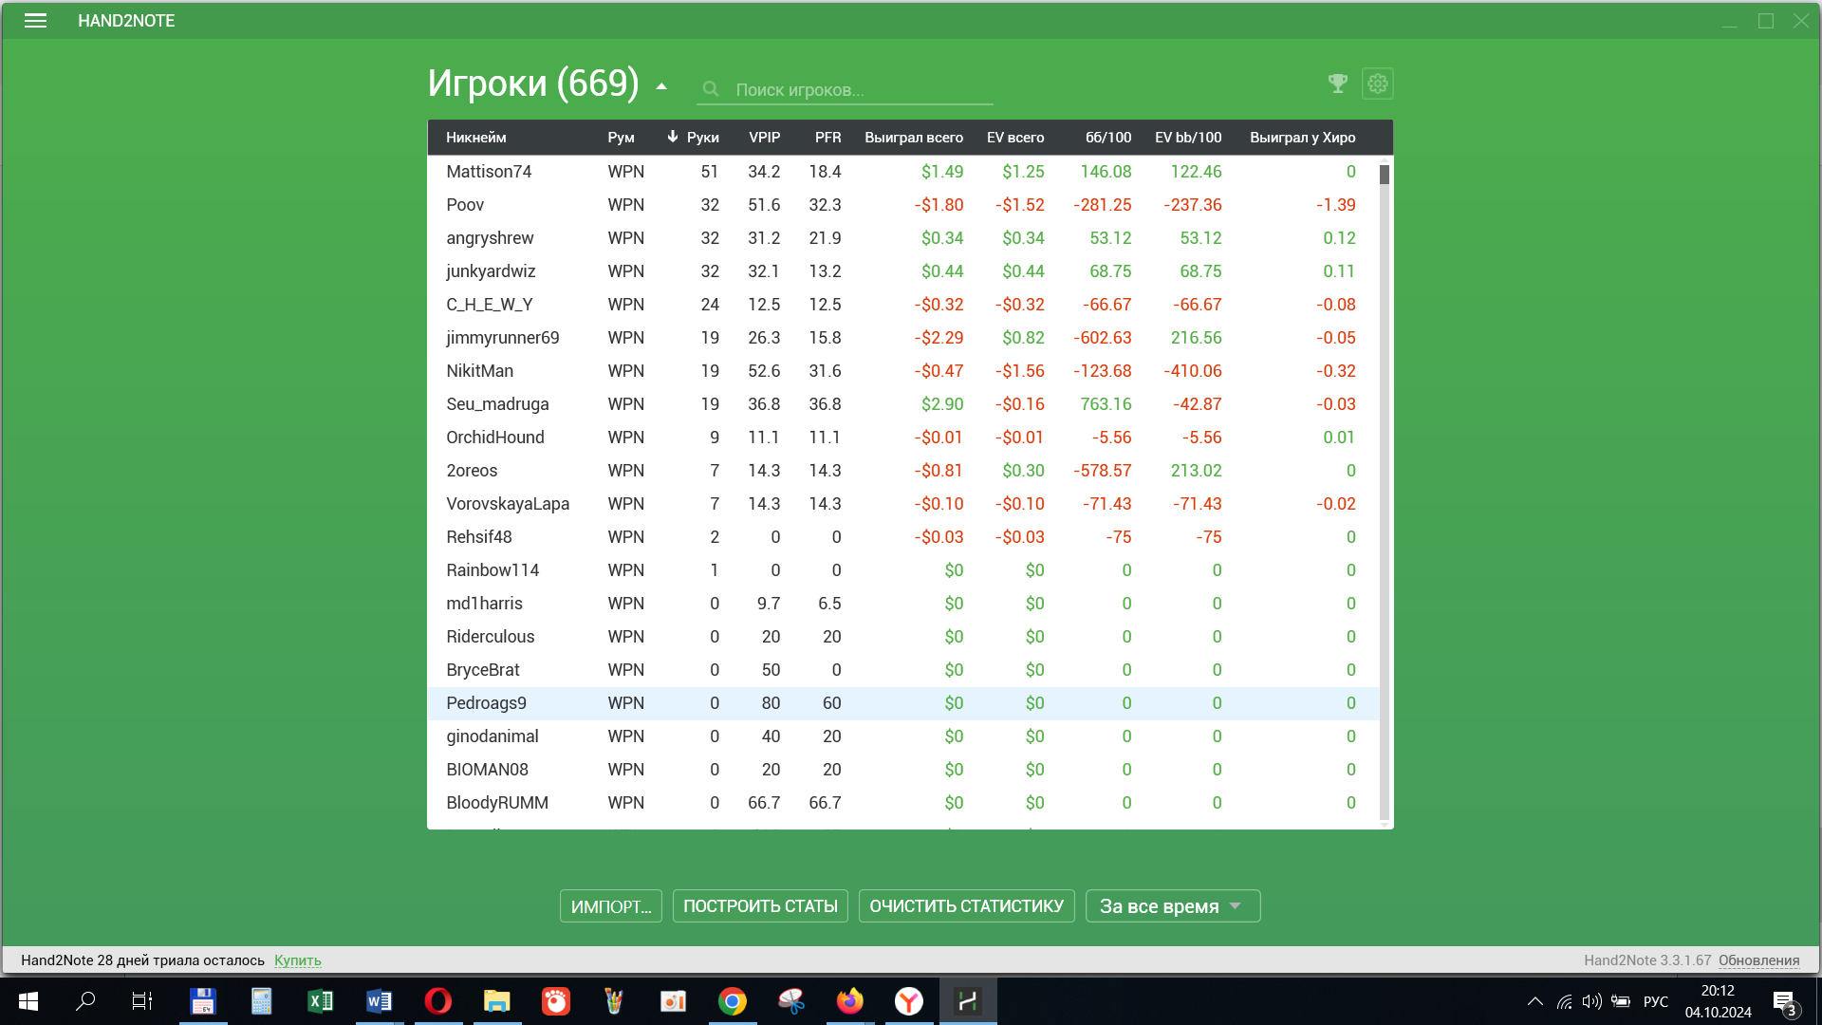Select player Seu_madruga row
The image size is (1822, 1025).
click(x=902, y=404)
